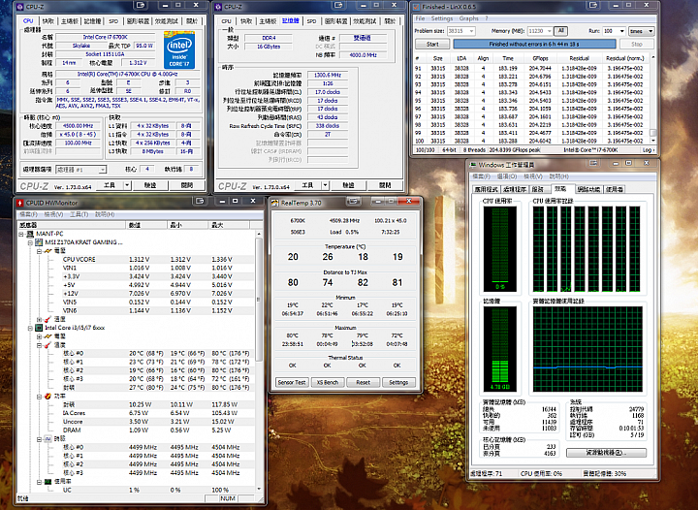Image resolution: width=698 pixels, height=510 pixels.
Task: Click the GFlops column header in LinX
Action: point(540,58)
